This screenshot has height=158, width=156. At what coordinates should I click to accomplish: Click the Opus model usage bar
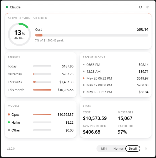(x=42, y=114)
